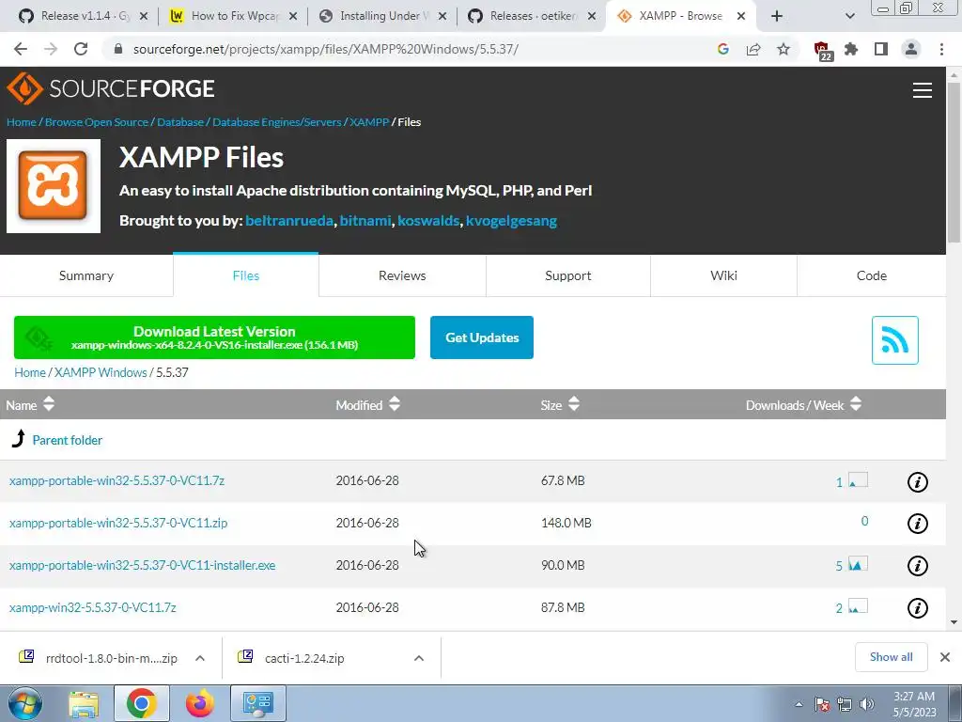The height and width of the screenshot is (722, 962).
Task: Download xampp-win32-5.5.37-0-VC11.7z
Action: 93,608
